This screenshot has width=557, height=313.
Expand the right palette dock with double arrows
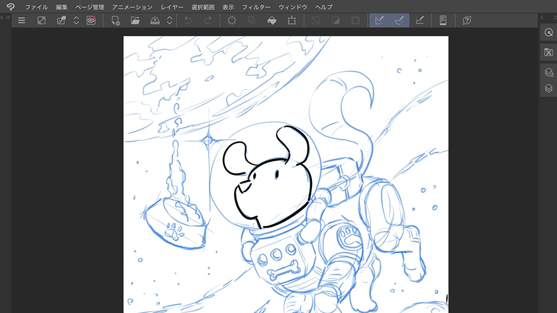[x=548, y=18]
